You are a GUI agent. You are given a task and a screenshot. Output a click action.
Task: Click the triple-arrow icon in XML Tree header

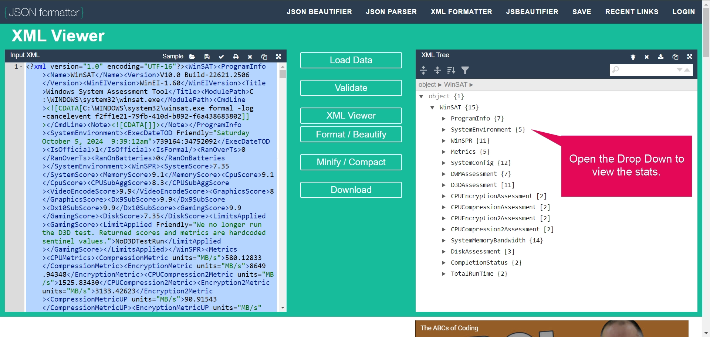[633, 57]
